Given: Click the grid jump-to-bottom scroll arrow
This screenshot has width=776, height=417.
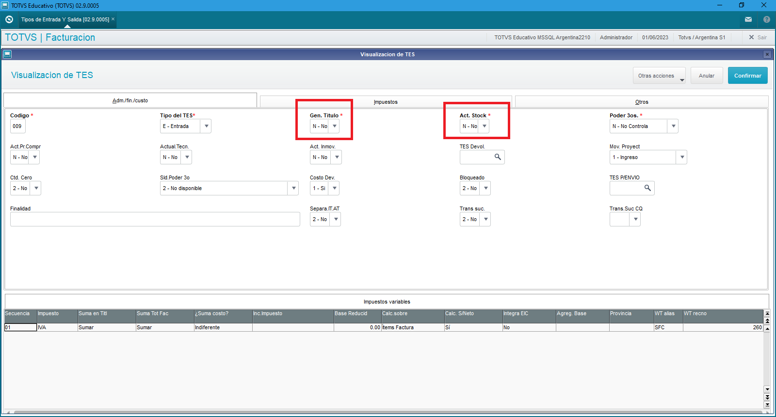Looking at the screenshot, I should (x=767, y=404).
